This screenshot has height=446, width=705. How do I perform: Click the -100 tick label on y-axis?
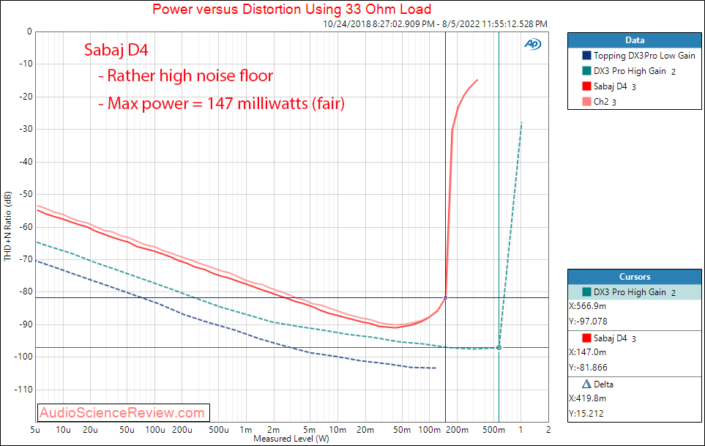23,357
